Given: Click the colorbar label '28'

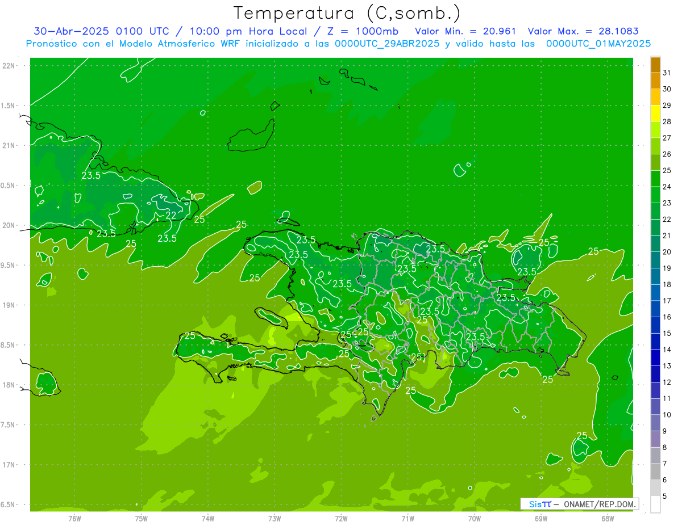Looking at the screenshot, I should point(667,121).
